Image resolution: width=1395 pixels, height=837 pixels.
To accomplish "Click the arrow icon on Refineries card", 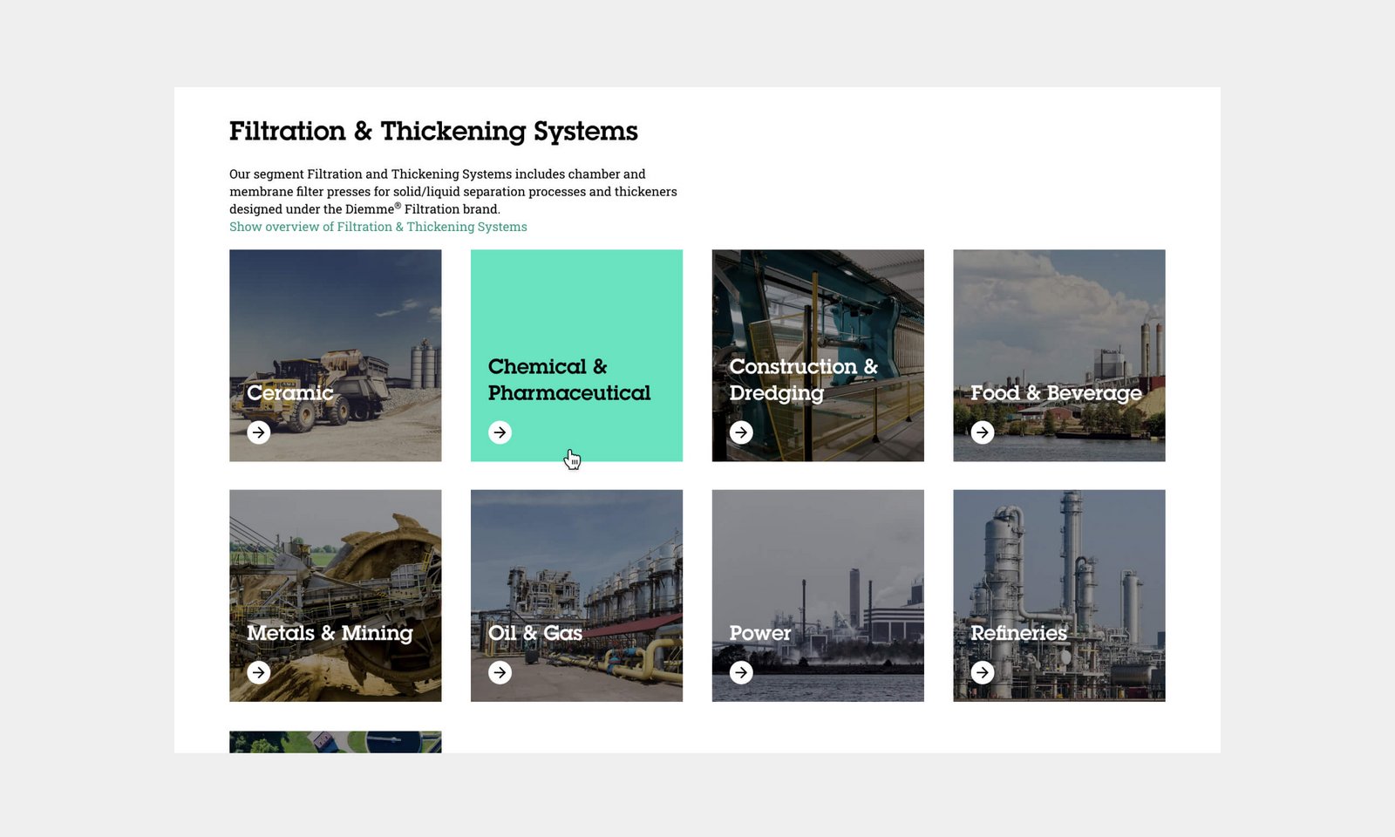I will tap(983, 672).
